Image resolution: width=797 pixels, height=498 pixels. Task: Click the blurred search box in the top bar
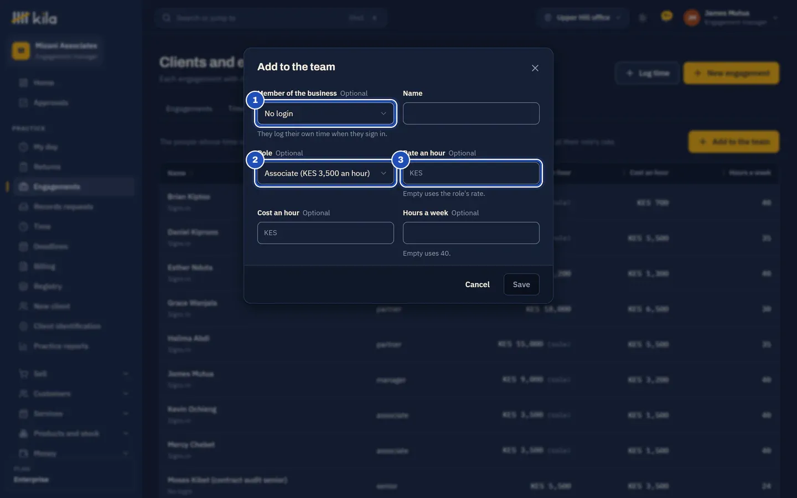tap(271, 18)
